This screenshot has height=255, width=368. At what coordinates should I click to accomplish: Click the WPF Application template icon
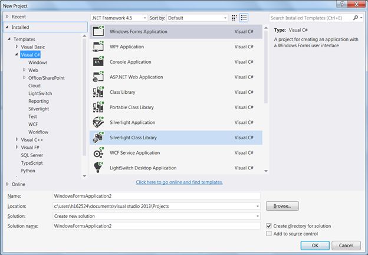click(98, 46)
